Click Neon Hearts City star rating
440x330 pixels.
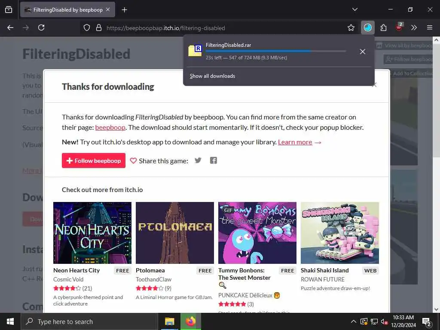click(67, 288)
